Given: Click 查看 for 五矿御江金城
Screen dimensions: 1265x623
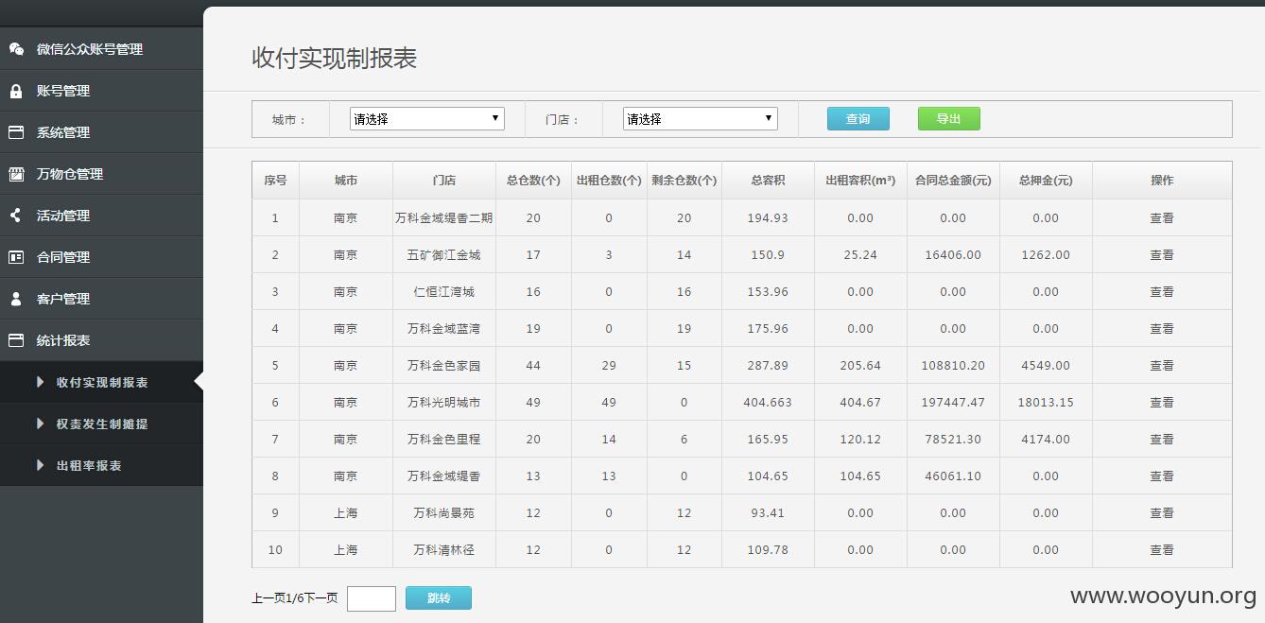Looking at the screenshot, I should click(x=1162, y=254).
